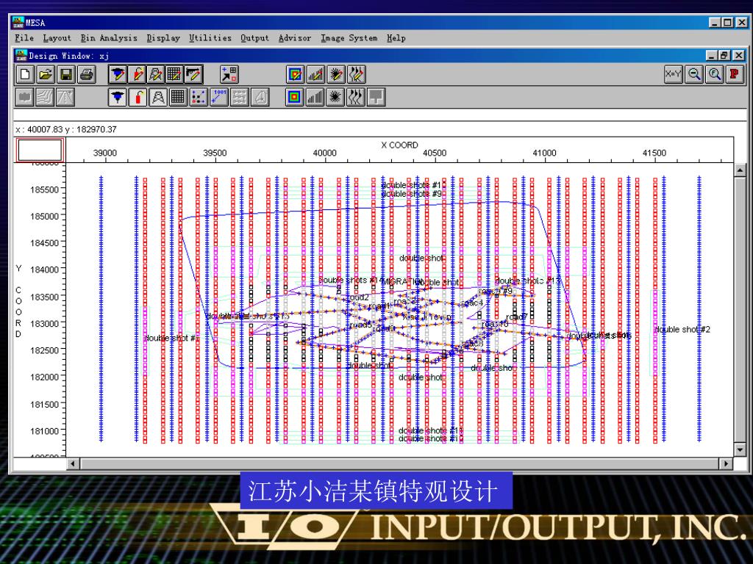
Task: Maximize the MESA main window
Action: click(728, 22)
